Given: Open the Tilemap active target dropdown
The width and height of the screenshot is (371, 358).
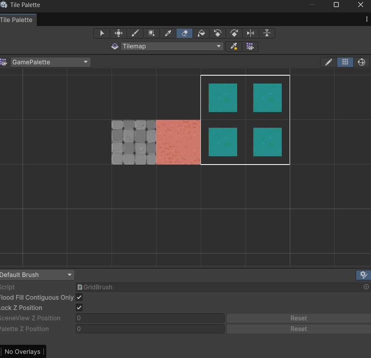Looking at the screenshot, I should pyautogui.click(x=172, y=46).
